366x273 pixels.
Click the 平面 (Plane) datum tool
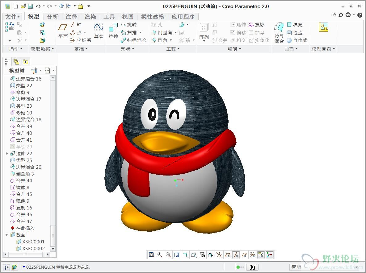[63, 31]
